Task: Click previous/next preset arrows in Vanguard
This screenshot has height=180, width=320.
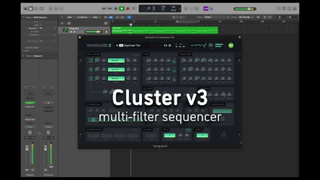Action: 165,45
